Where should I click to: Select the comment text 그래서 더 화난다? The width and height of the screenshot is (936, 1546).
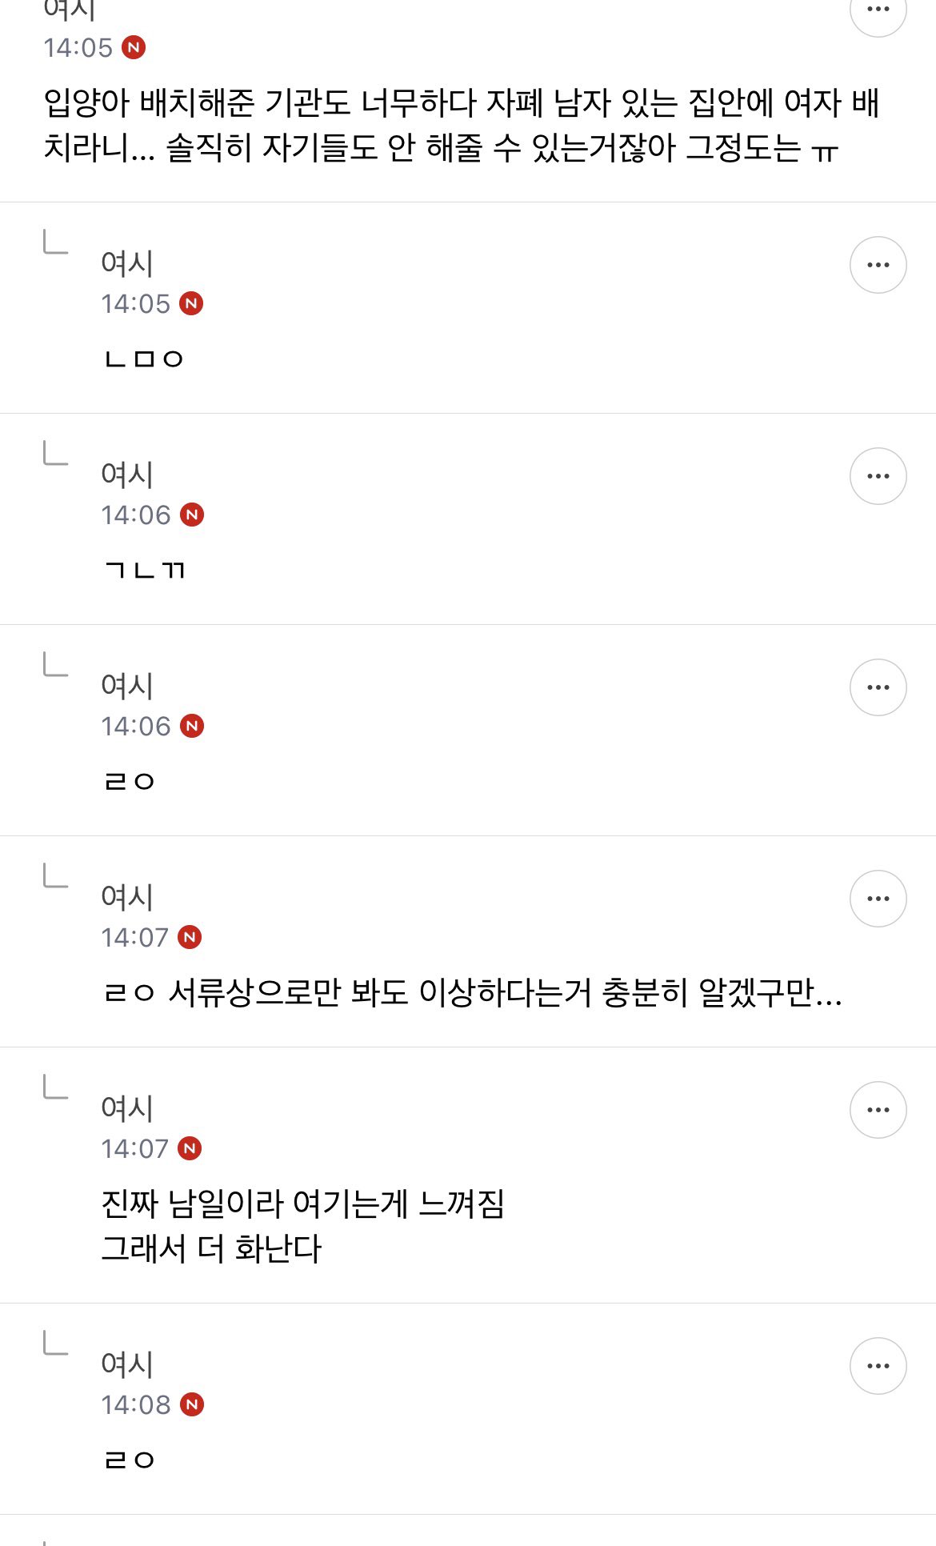point(211,1248)
